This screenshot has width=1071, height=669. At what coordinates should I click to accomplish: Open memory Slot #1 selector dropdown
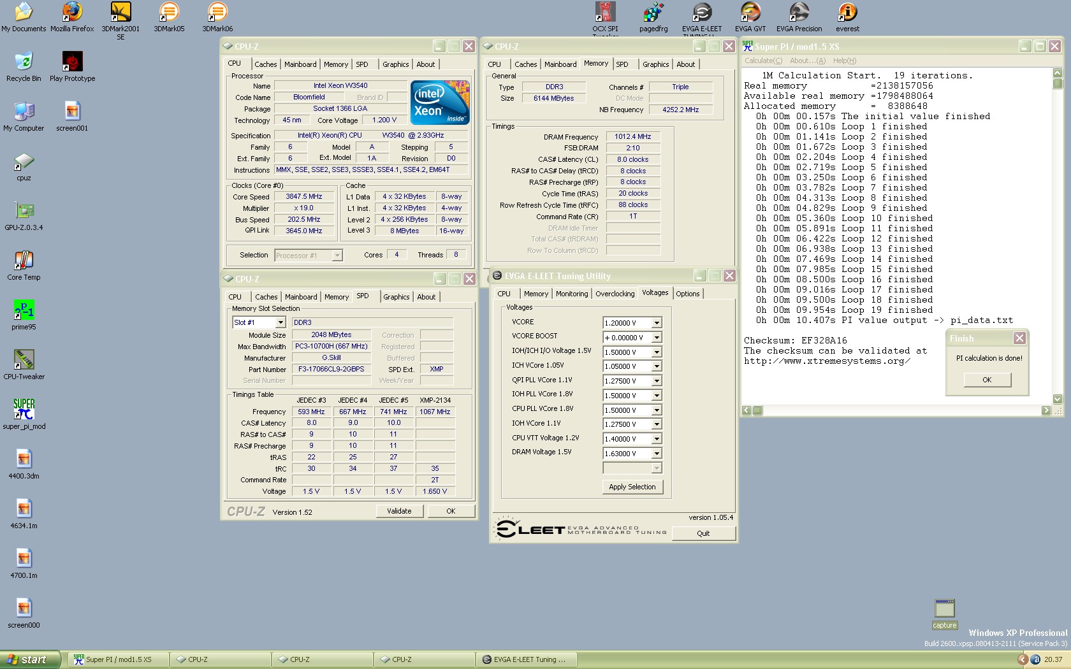point(280,322)
